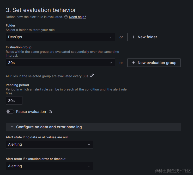Viewport: 193px width, 175px height.
Task: Open the Folder dropdown showing DevOps
Action: click(x=61, y=37)
